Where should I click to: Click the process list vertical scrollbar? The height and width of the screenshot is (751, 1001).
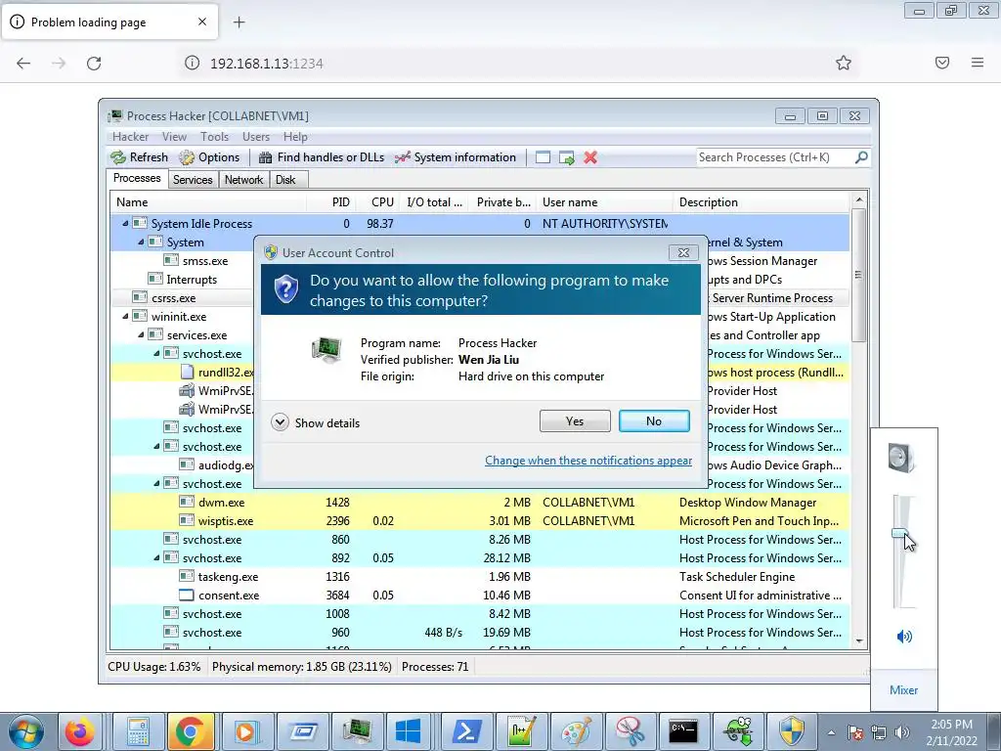pyautogui.click(x=858, y=275)
